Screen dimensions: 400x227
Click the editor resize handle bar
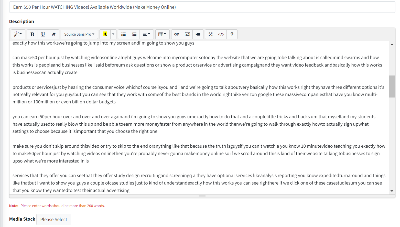[x=202, y=196]
